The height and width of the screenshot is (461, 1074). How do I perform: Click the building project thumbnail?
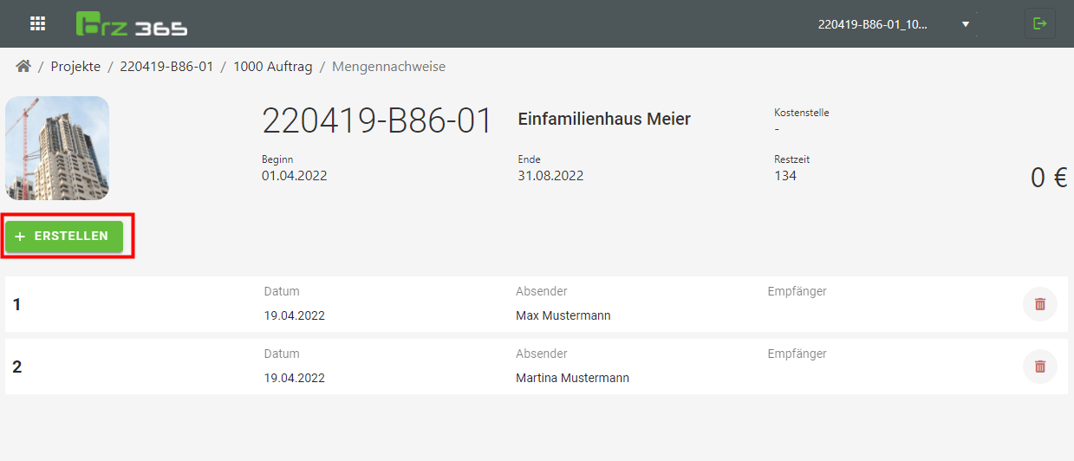coord(57,148)
